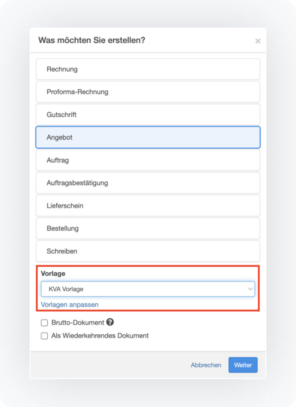
Task: Expand Vorlage list via chevron arrow
Action: click(250, 289)
